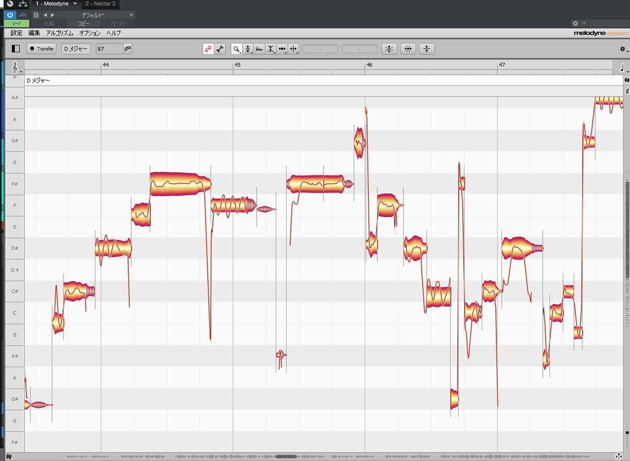
Task: Toggle the automation read (リード) button
Action: click(17, 24)
